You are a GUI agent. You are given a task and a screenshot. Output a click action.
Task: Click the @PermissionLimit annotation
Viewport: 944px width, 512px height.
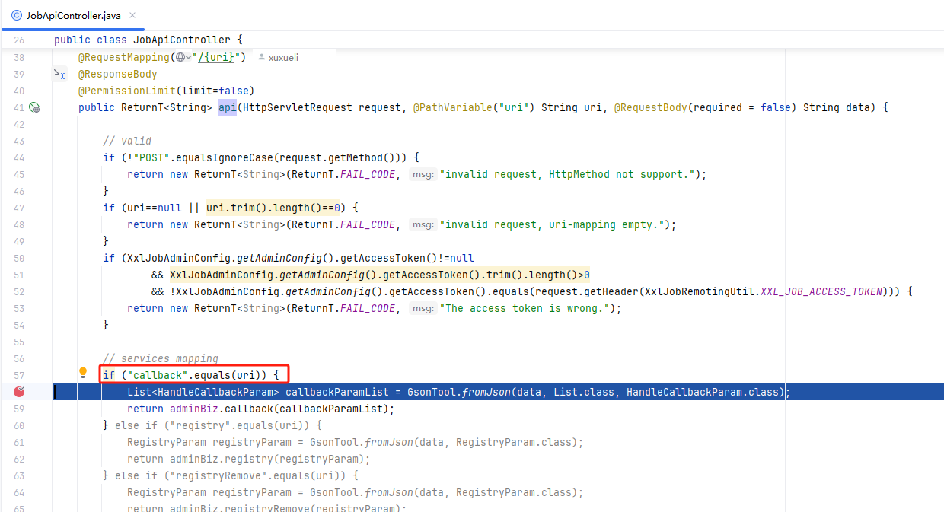[127, 91]
